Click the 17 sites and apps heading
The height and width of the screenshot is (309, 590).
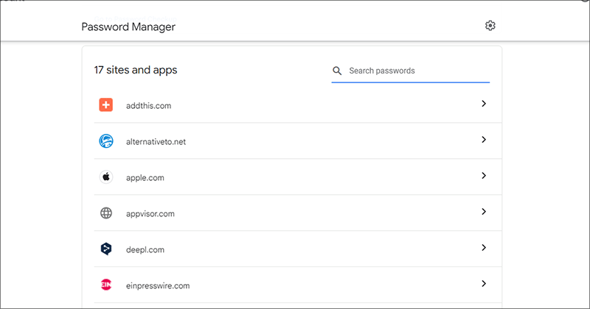(136, 70)
